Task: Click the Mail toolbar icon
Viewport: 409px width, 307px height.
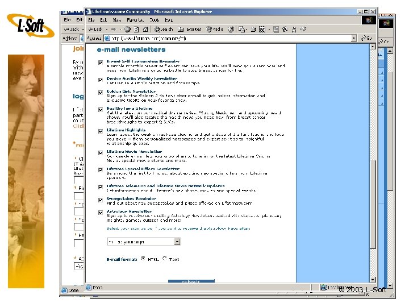Action: tap(242, 29)
